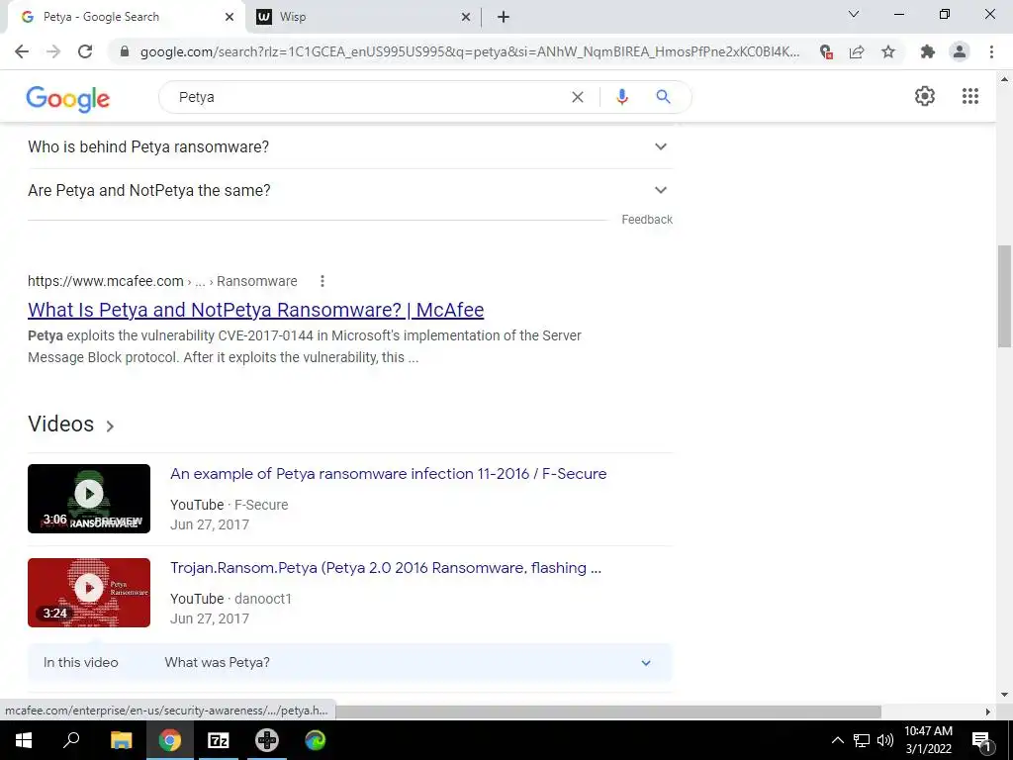Play the 3:24 danooct1 video thumbnail
Screen dimensions: 1013x760
89,593
